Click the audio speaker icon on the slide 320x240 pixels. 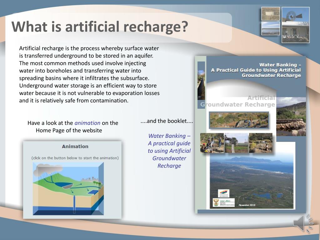(x=303, y=223)
